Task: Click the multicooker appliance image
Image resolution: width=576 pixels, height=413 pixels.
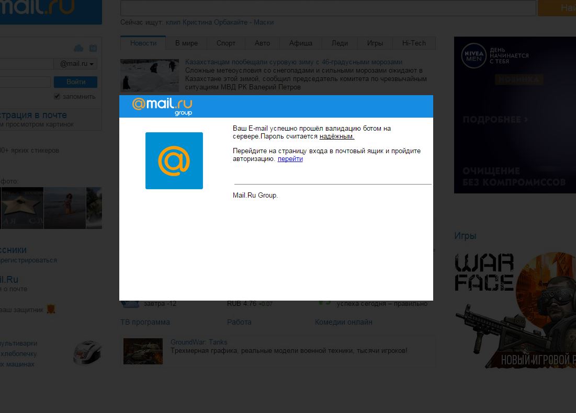Action: pyautogui.click(x=87, y=353)
